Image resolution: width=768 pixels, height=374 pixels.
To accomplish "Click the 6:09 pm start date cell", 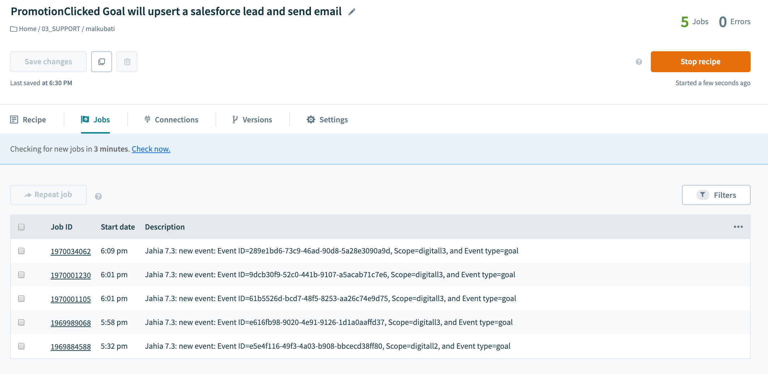I will tap(114, 251).
